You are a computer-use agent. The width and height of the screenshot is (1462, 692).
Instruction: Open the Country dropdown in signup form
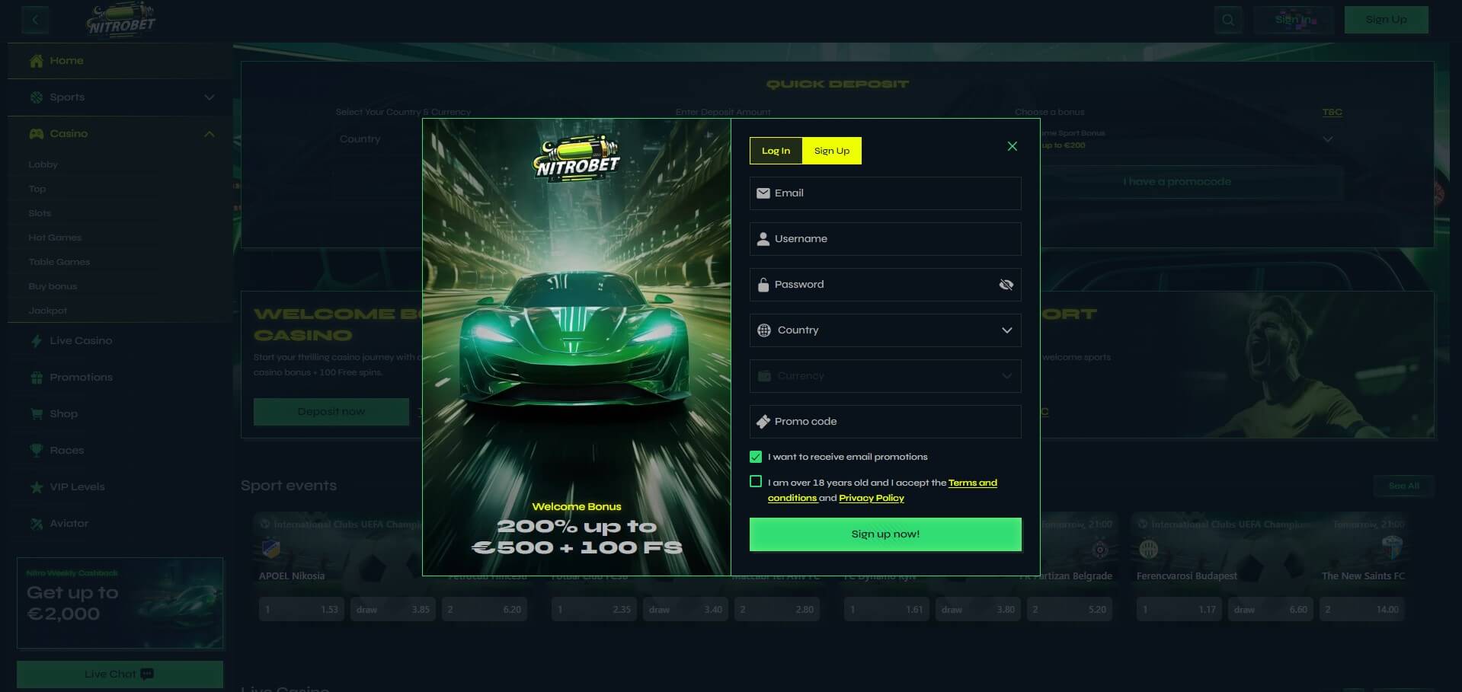pos(885,330)
